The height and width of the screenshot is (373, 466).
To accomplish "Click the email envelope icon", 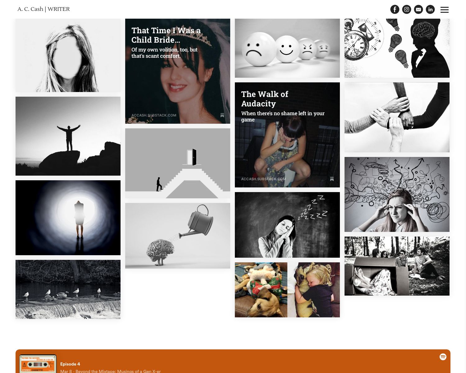I will click(418, 9).
